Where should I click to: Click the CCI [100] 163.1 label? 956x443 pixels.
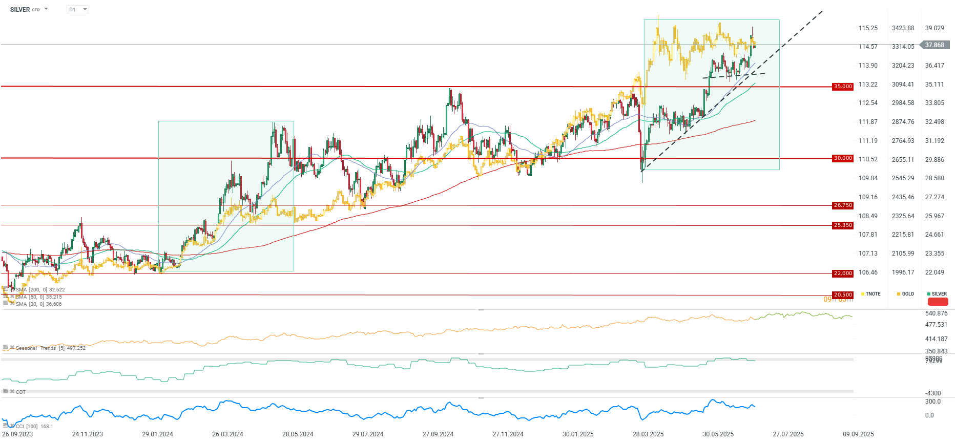(x=34, y=426)
